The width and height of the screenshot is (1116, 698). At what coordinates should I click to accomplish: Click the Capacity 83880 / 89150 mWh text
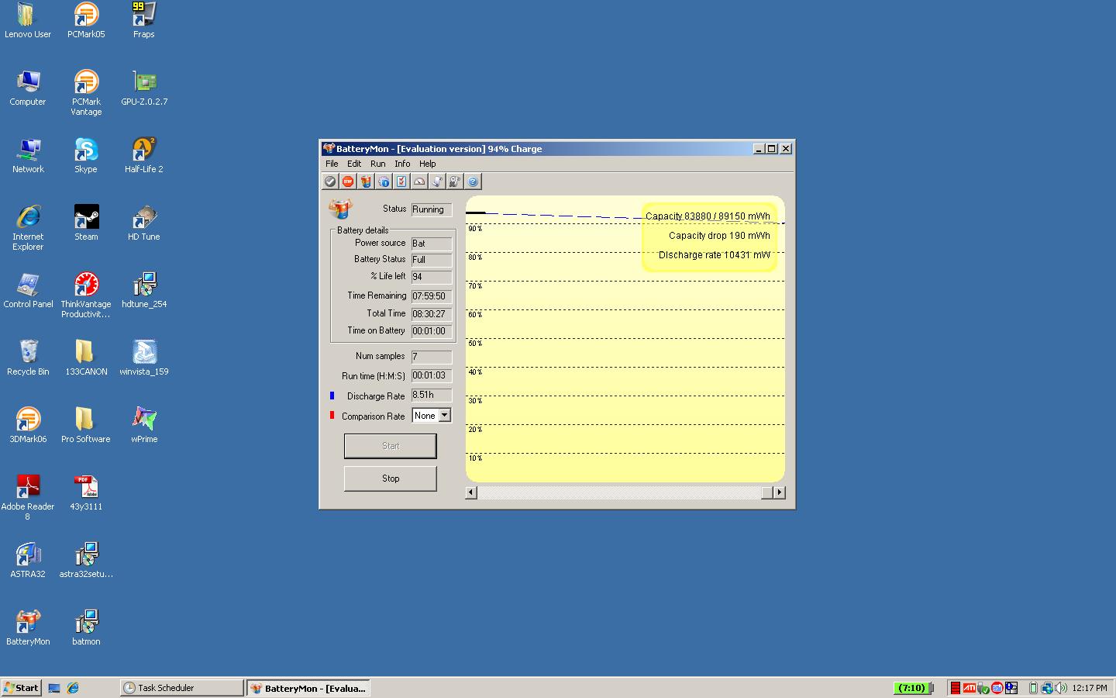pos(708,216)
